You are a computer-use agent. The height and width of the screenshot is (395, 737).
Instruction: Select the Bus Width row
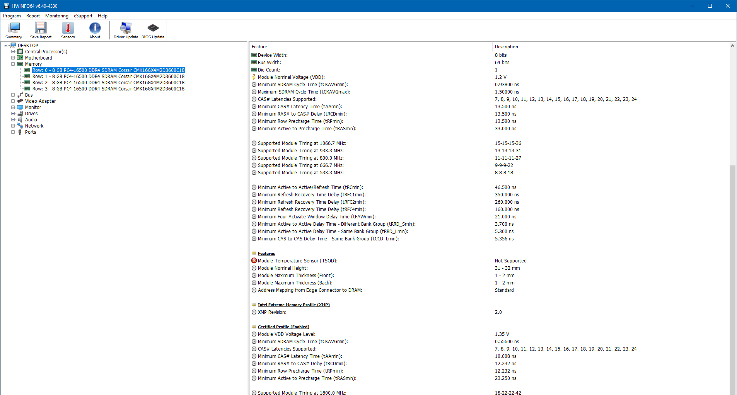point(489,62)
